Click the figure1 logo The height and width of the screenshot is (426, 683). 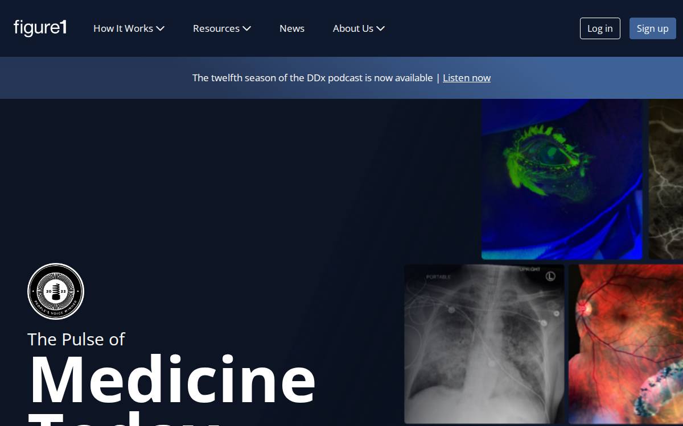40,28
